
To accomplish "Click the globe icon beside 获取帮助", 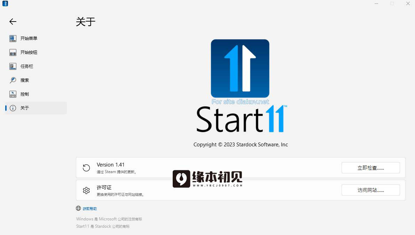I will coord(78,208).
